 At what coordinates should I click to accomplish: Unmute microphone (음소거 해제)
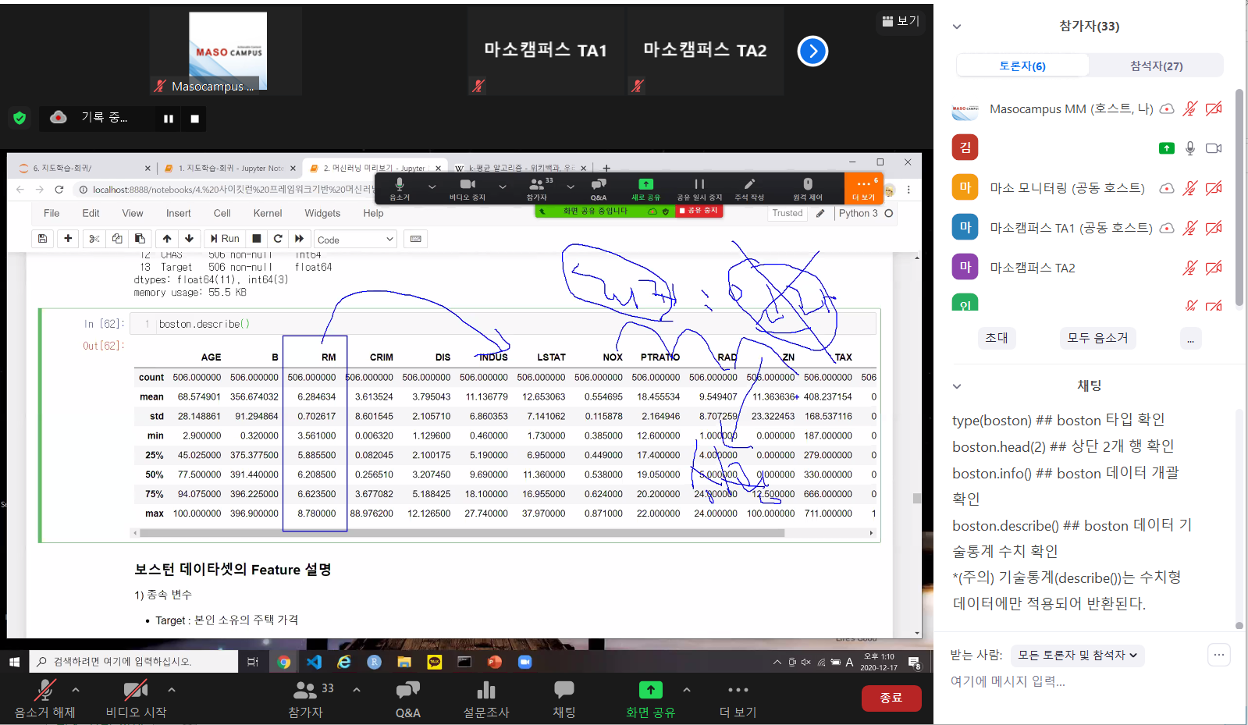click(x=44, y=698)
